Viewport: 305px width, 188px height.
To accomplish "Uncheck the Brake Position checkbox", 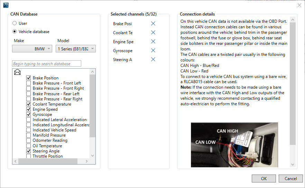I will 29,78.
